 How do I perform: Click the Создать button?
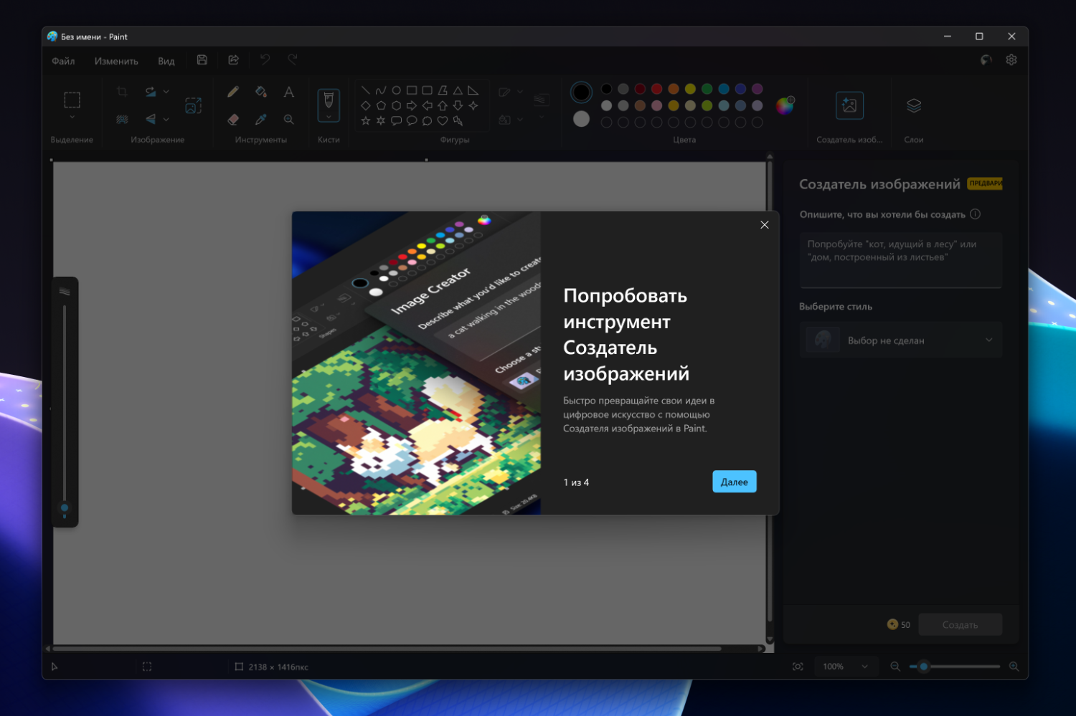960,625
